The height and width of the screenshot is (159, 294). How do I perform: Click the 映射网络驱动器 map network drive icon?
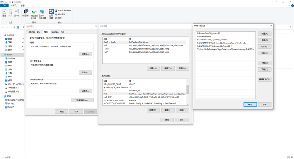(34, 12)
